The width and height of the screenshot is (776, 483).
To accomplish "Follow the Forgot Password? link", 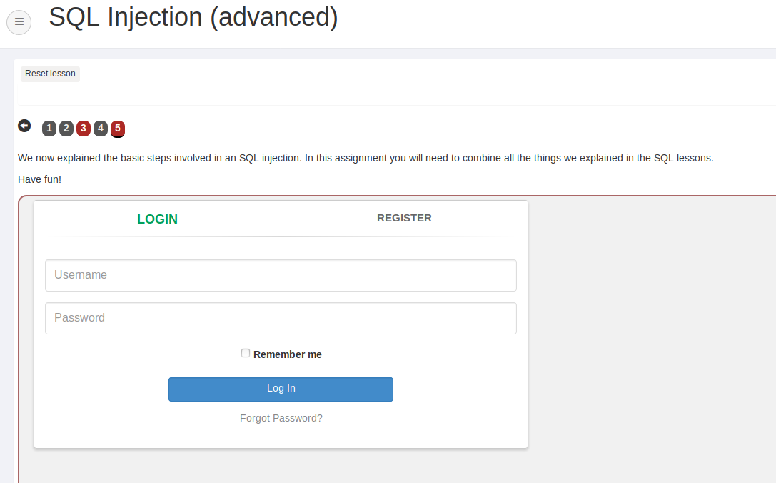I will (x=281, y=418).
